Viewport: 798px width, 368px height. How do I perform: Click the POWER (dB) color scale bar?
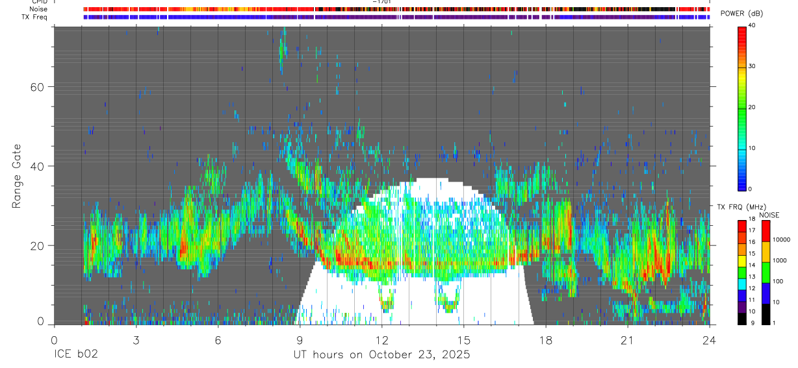tap(742, 108)
